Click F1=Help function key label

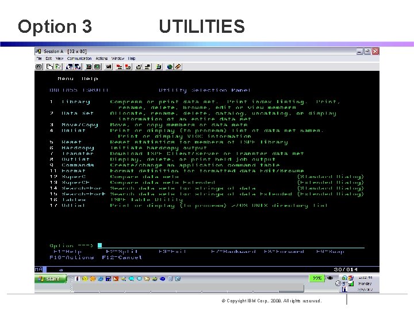point(68,252)
